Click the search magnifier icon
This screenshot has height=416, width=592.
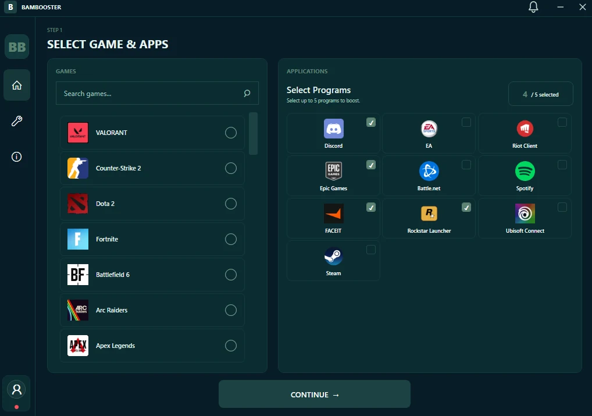(247, 93)
